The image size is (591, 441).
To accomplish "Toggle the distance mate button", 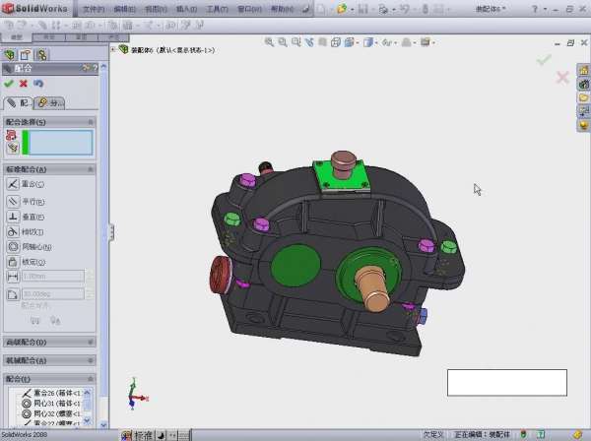I will [13, 278].
